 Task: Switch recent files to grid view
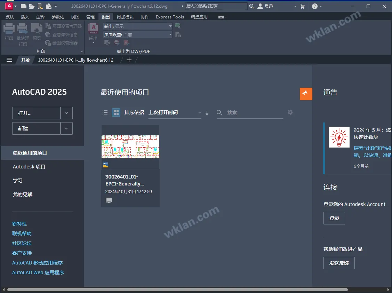[x=116, y=113]
